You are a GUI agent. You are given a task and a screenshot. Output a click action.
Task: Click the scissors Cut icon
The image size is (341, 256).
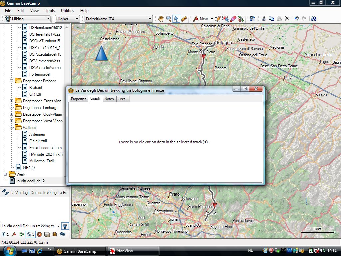[264, 19]
